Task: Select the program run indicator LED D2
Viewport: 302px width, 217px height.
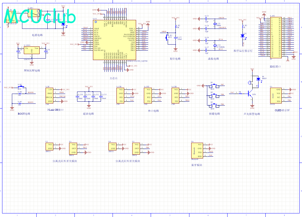Action: click(243, 36)
